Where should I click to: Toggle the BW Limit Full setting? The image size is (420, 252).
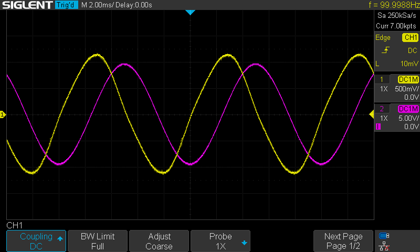[98, 241]
